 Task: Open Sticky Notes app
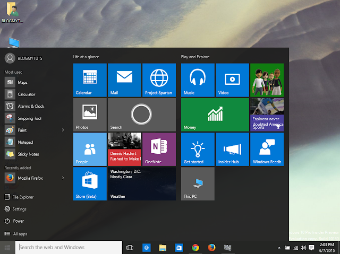(x=35, y=154)
